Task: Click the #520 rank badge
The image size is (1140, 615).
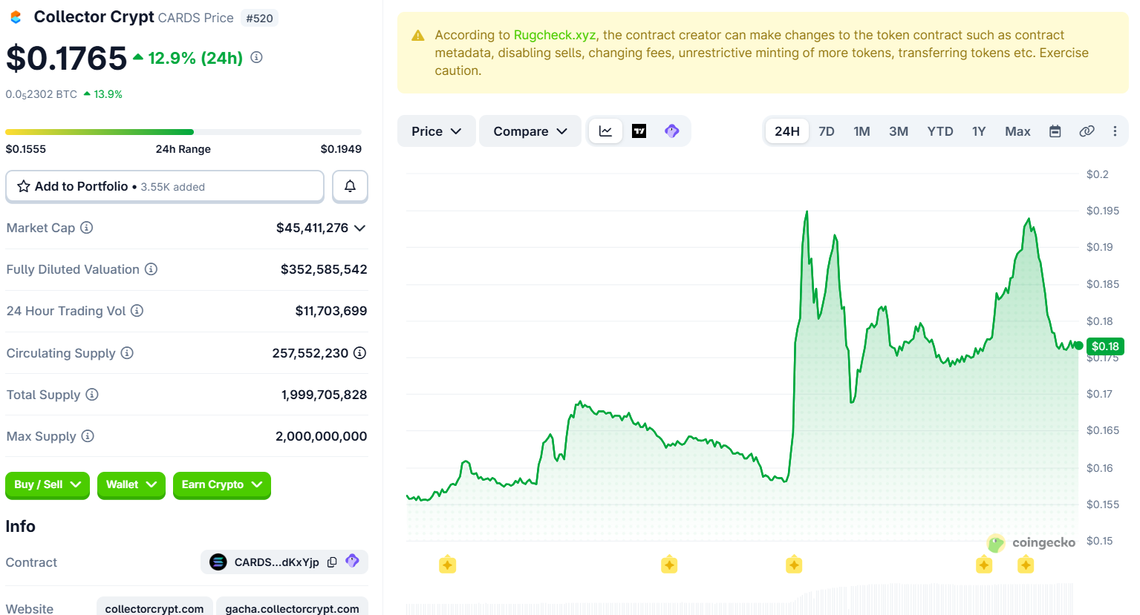Action: tap(259, 18)
